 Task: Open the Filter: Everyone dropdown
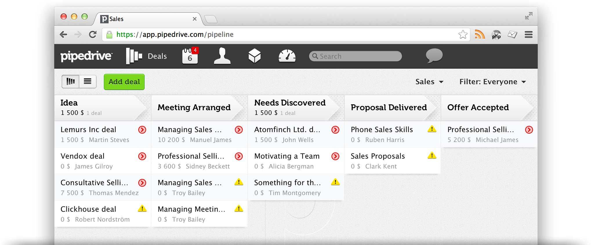pos(492,82)
